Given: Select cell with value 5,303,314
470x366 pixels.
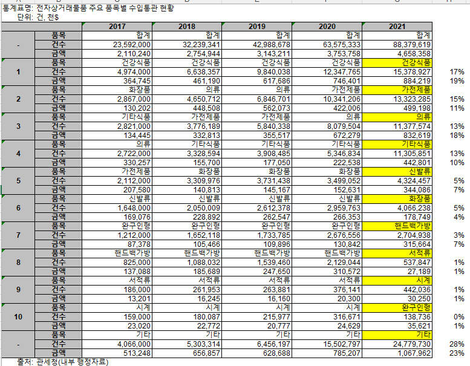Looking at the screenshot, I should 187,344.
